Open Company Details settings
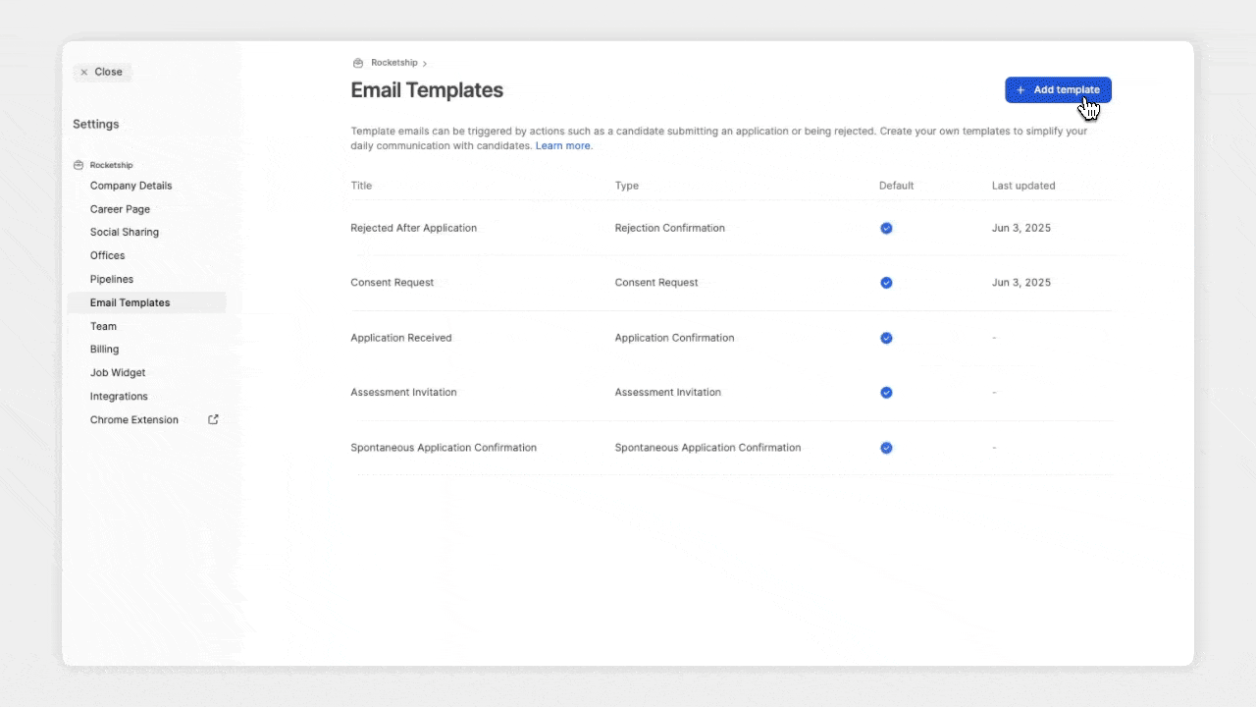The width and height of the screenshot is (1256, 707). tap(131, 186)
